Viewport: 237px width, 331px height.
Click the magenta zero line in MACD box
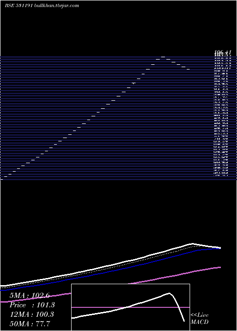click(x=130, y=307)
